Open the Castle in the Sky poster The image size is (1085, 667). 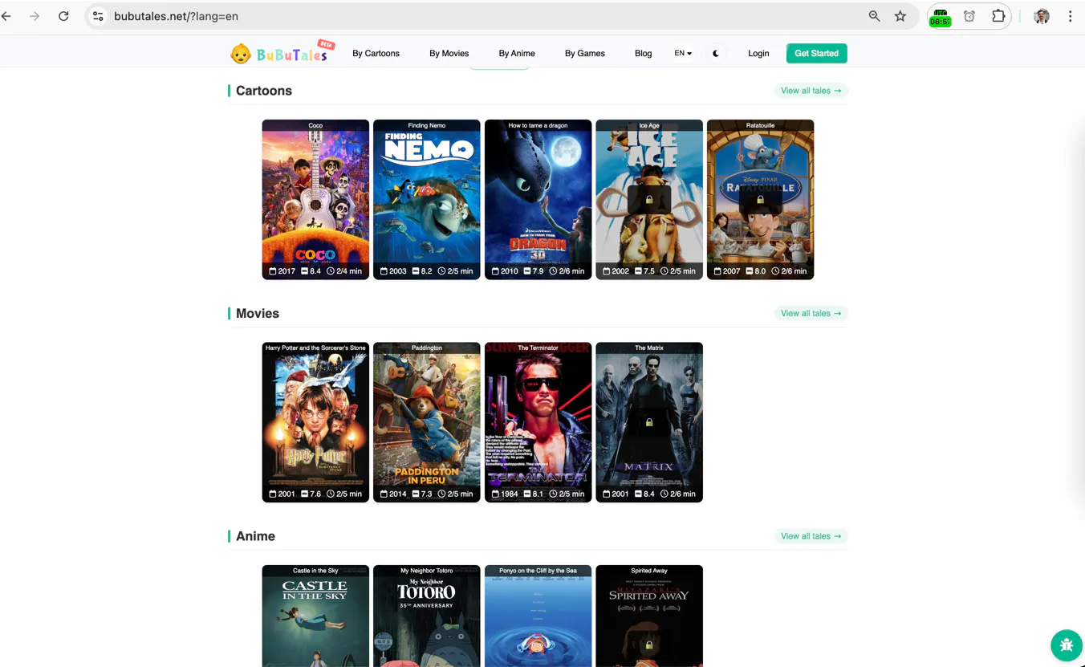pos(315,616)
